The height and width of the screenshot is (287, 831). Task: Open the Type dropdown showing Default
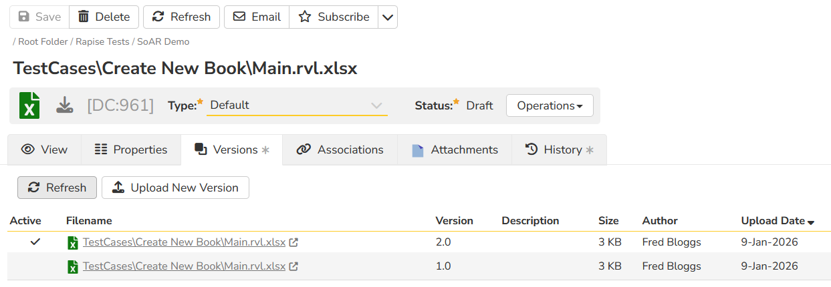296,105
